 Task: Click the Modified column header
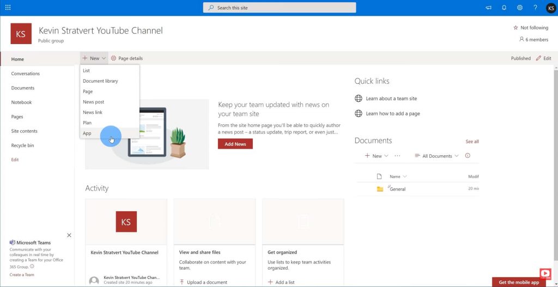[474, 176]
